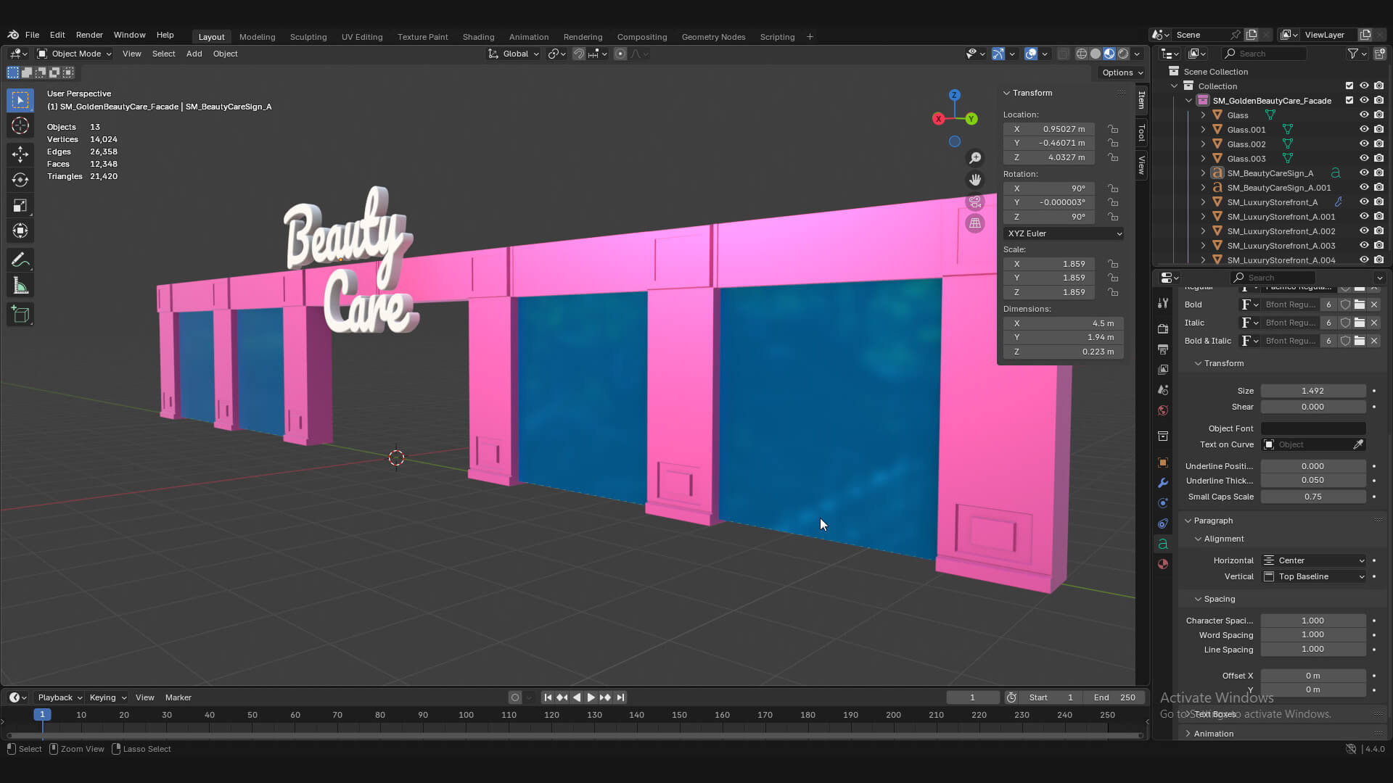Click the Cursor tool
The height and width of the screenshot is (783, 1393).
click(x=20, y=125)
